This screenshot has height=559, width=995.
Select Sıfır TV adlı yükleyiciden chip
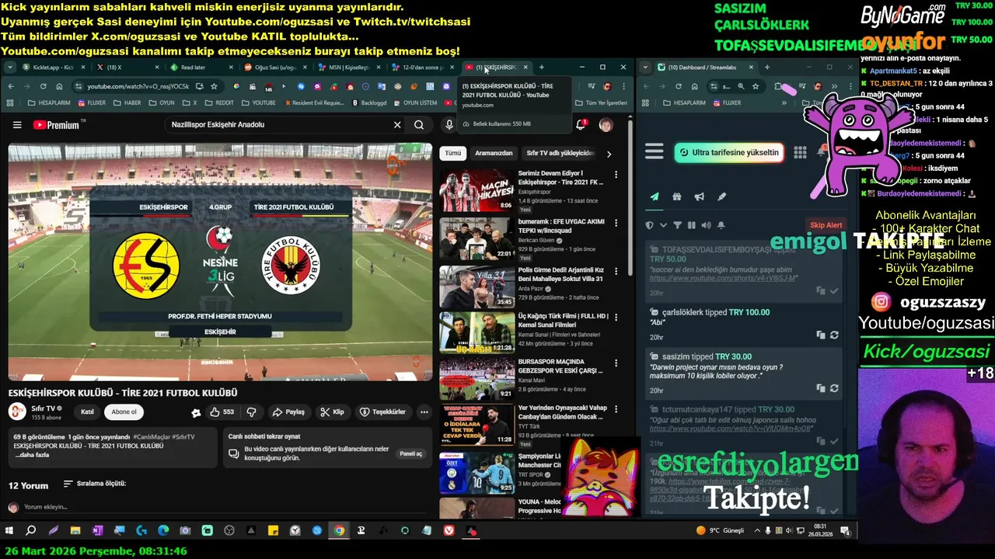560,153
